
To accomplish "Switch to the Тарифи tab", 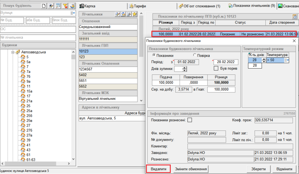I will pyautogui.click(x=137, y=6).
